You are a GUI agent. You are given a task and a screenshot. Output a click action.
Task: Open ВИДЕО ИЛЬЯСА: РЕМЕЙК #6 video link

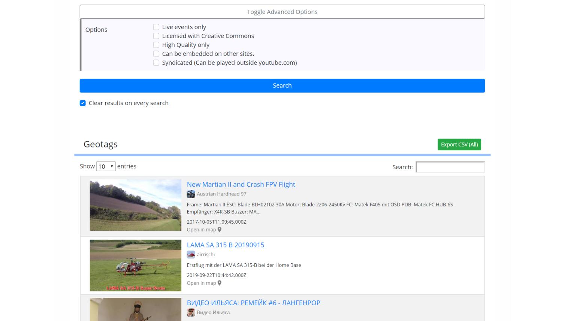253,303
